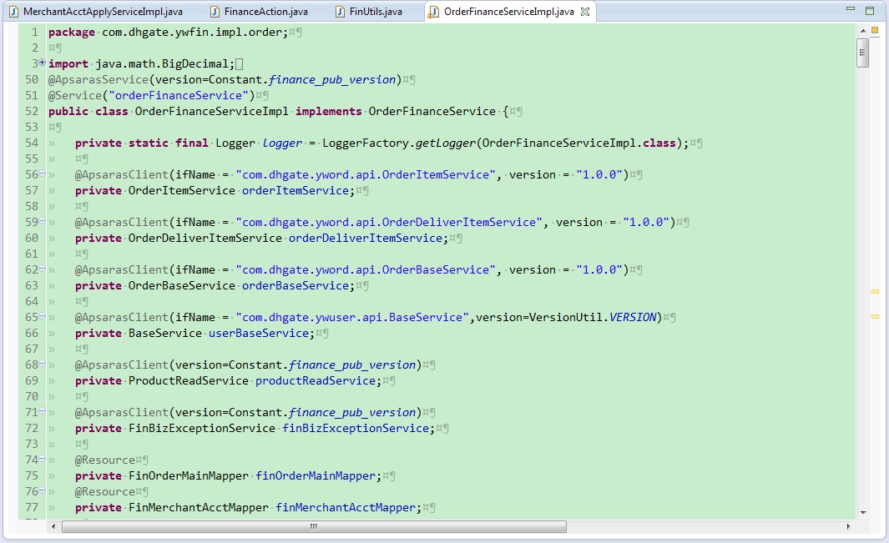Click the warning summary square atop overview ruler

tap(875, 31)
